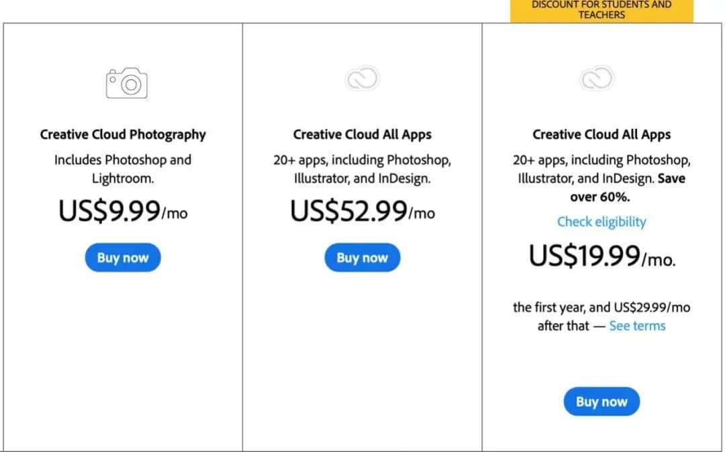
Task: Open the Check eligibility link
Action: click(601, 222)
